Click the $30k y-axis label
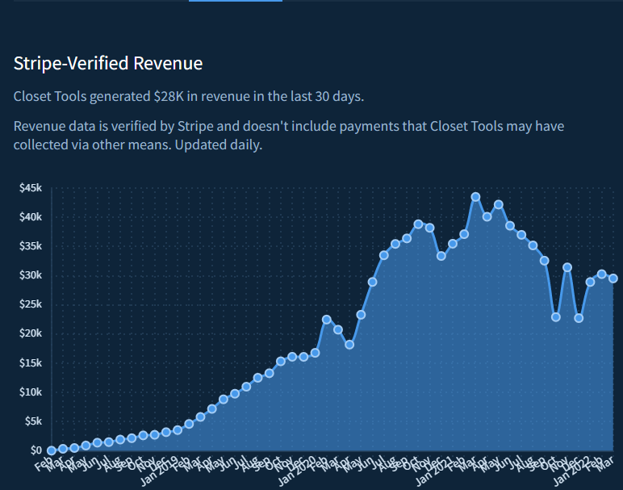The height and width of the screenshot is (490, 623). [31, 275]
